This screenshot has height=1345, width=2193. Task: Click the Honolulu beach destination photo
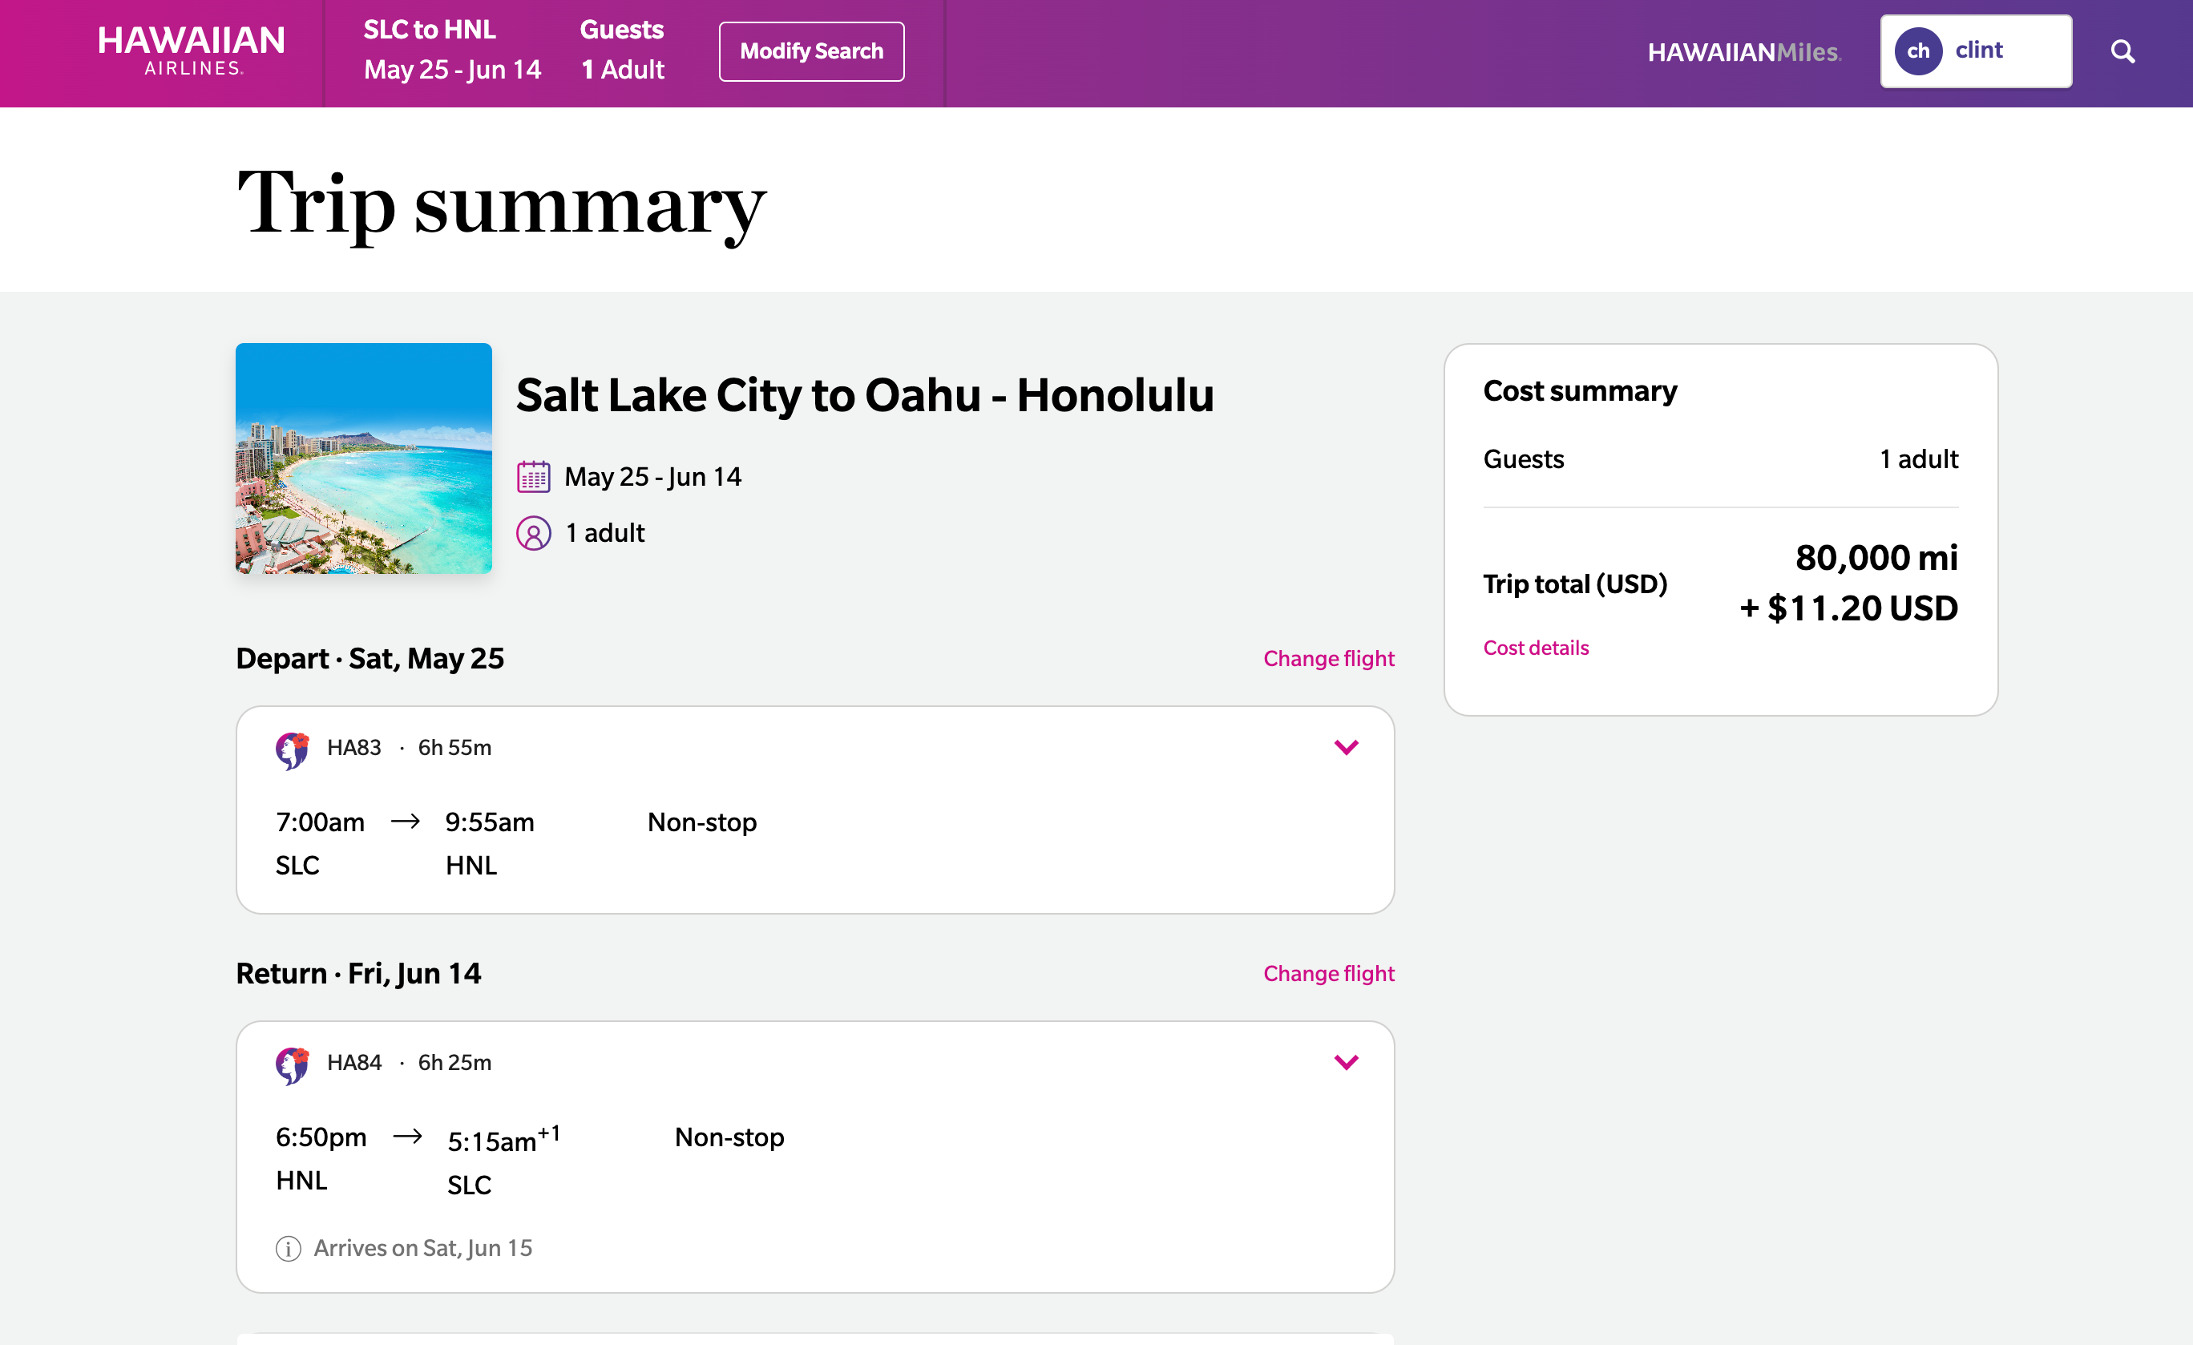coord(363,458)
